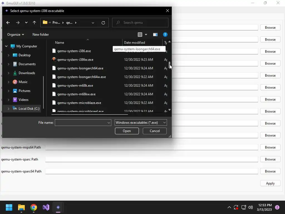Go forward in the file dialog
The width and height of the screenshot is (285, 214).
click(x=18, y=23)
